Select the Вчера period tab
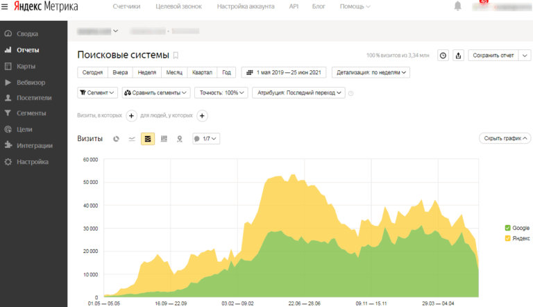533x307 pixels. pyautogui.click(x=120, y=72)
